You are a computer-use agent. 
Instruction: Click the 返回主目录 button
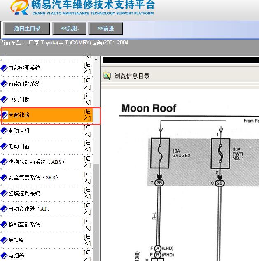pos(27,29)
